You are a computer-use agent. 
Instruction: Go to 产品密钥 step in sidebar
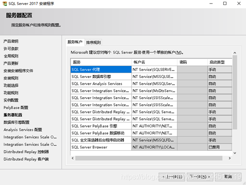(x=11, y=41)
